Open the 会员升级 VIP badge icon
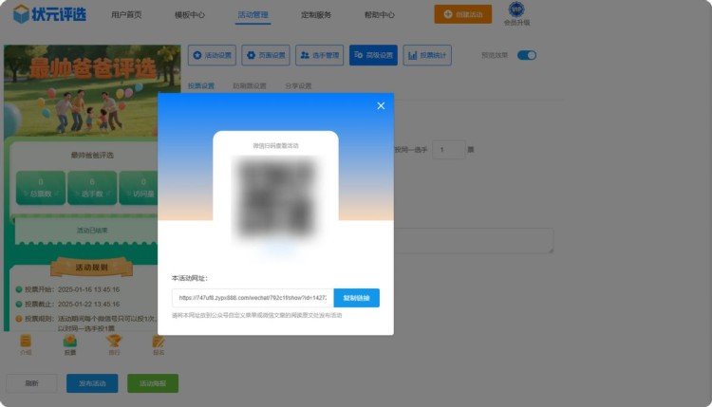Image resolution: width=712 pixels, height=407 pixels. [516, 10]
